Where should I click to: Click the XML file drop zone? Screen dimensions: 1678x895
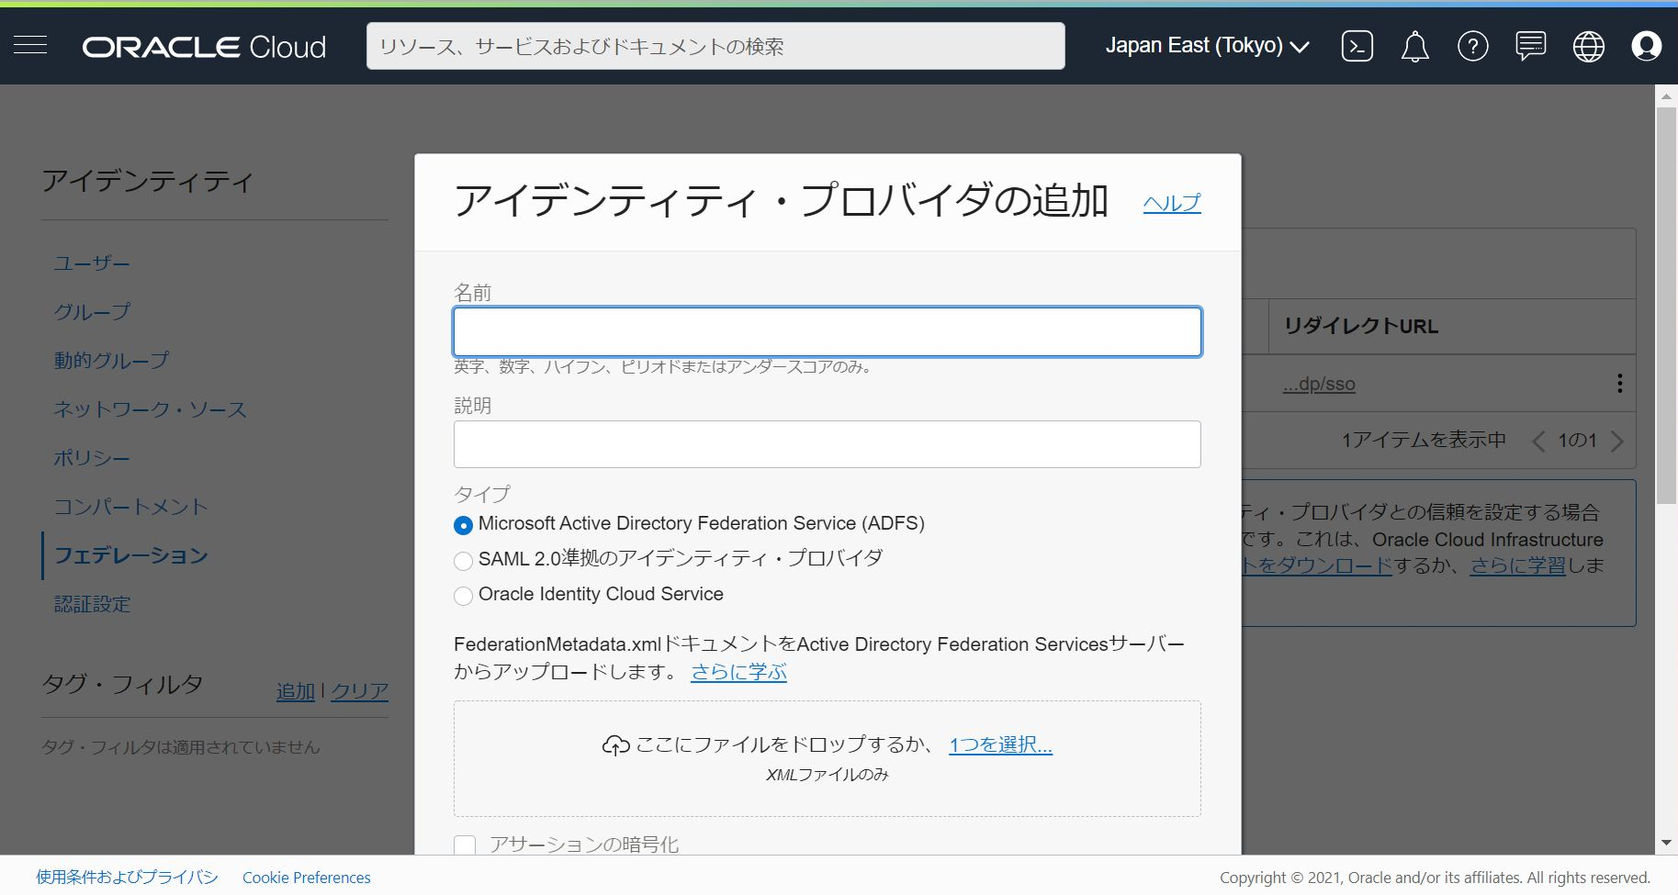coord(828,759)
